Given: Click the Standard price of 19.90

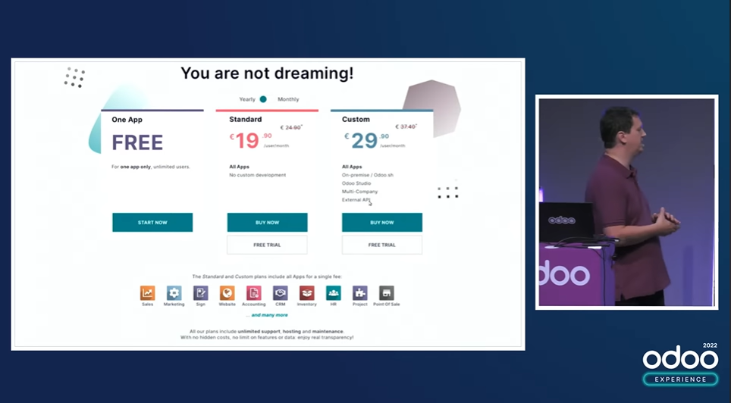Looking at the screenshot, I should 250,140.
